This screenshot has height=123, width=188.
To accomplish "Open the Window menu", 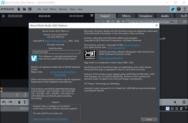I will click(x=63, y=9).
